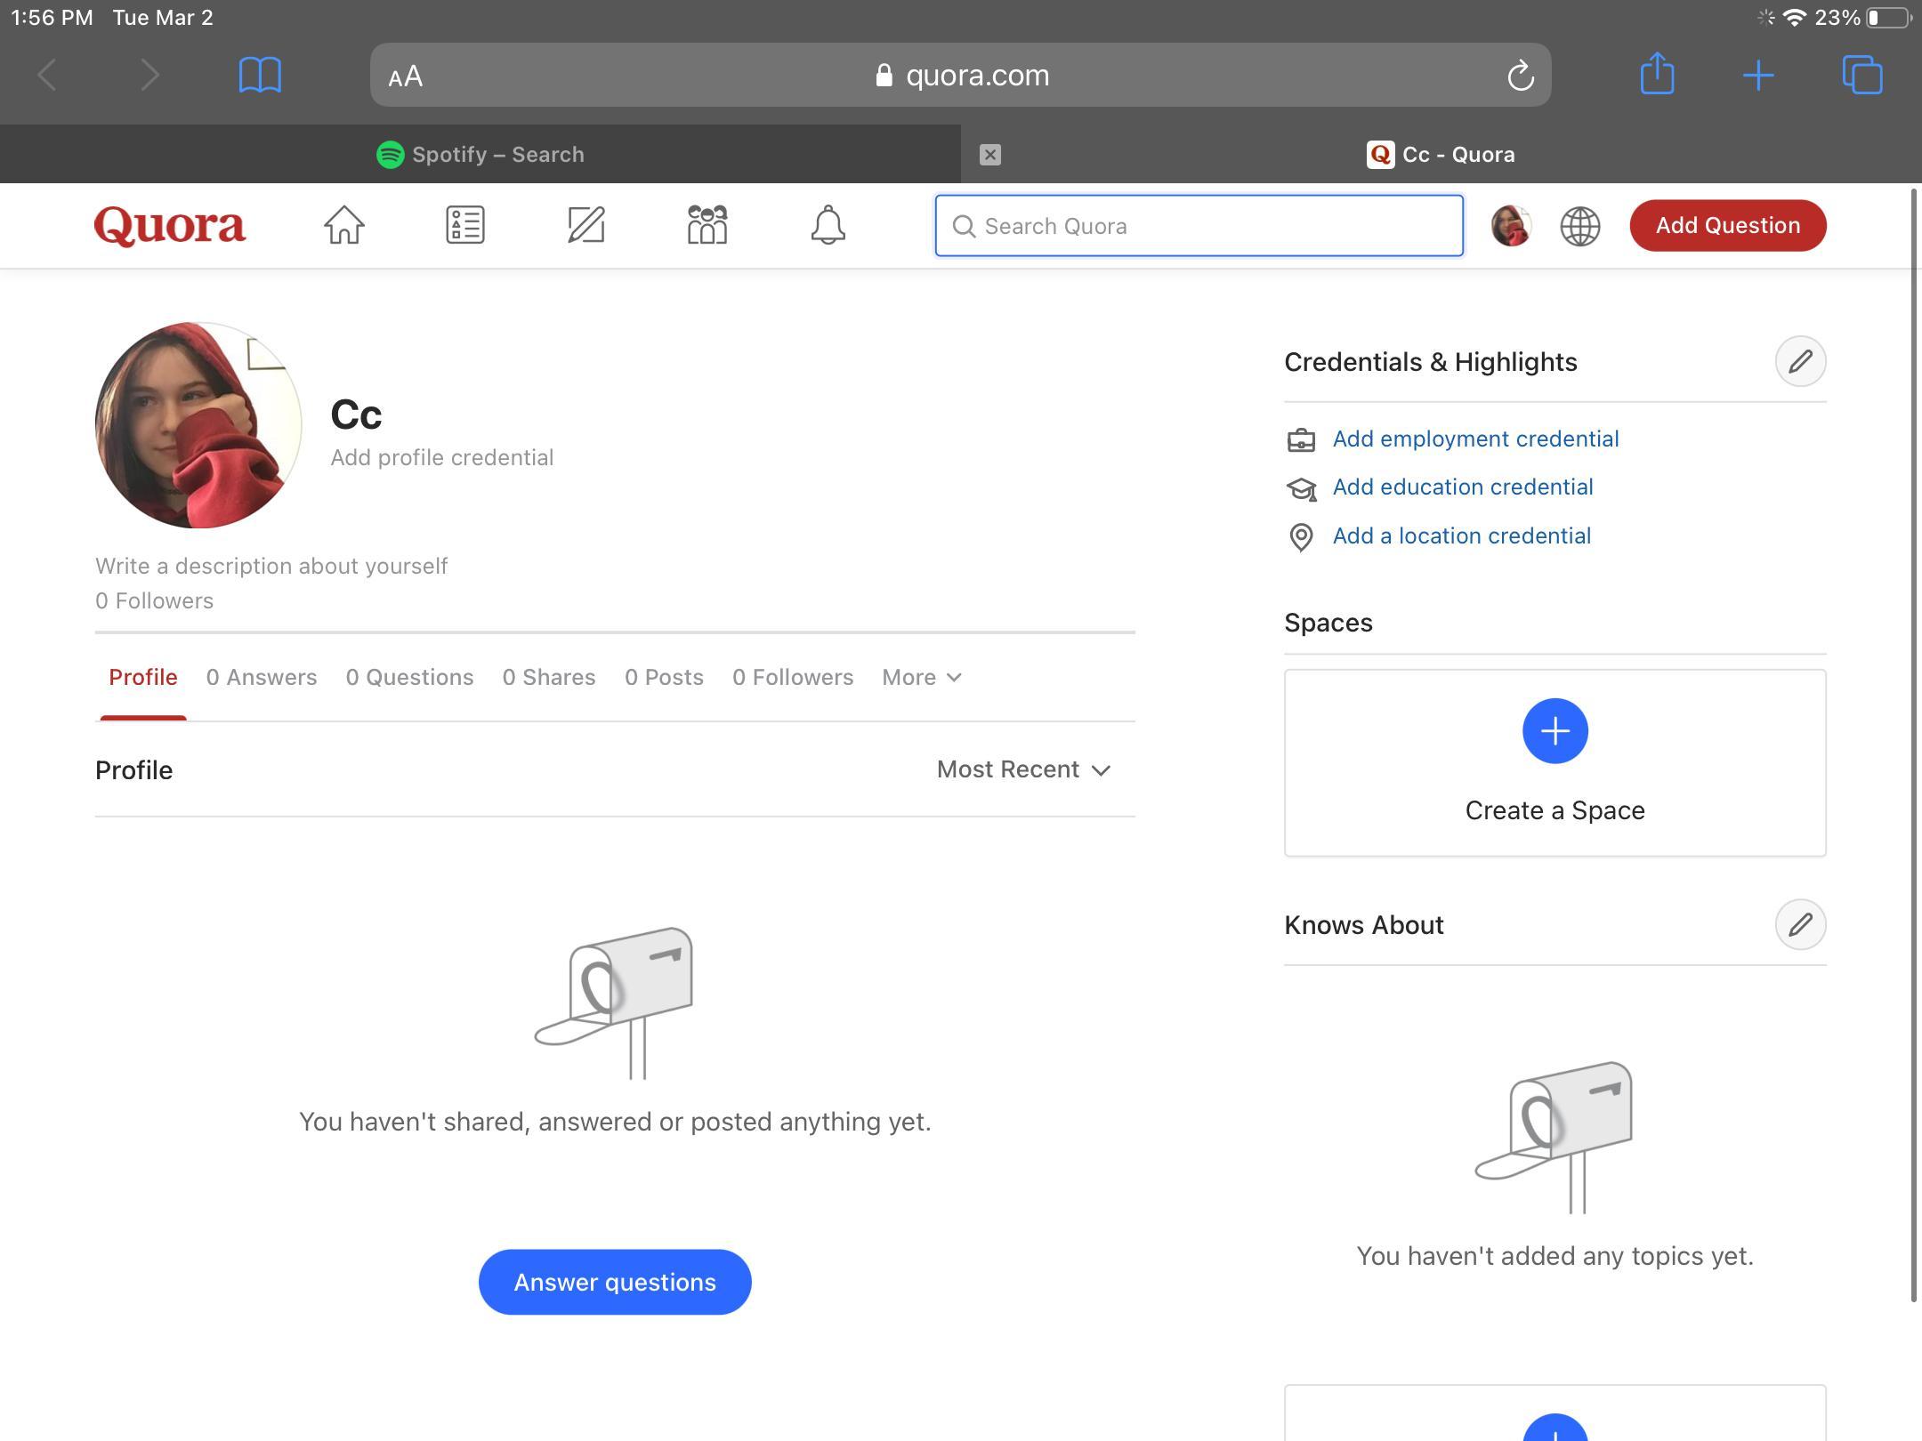Open the Spaces people icon
The image size is (1922, 1441).
point(707,225)
